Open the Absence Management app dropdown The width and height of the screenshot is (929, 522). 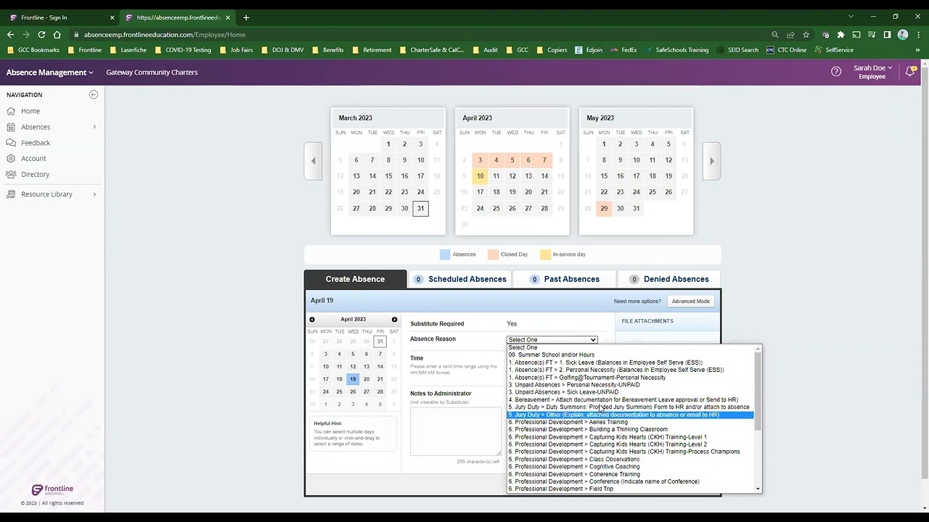pyautogui.click(x=50, y=72)
